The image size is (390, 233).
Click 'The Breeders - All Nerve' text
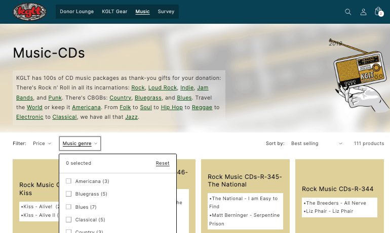335,203
